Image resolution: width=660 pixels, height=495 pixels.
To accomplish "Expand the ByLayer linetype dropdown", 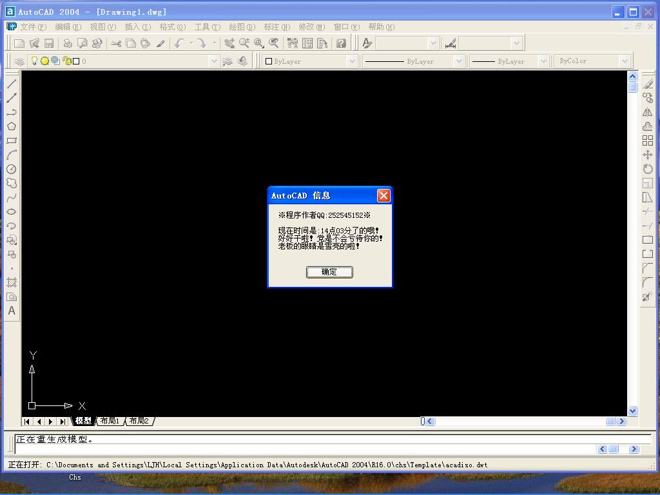I will [459, 61].
